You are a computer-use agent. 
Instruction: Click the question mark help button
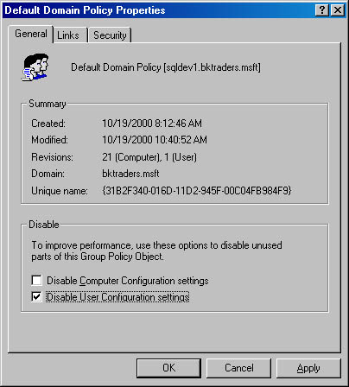[322, 10]
